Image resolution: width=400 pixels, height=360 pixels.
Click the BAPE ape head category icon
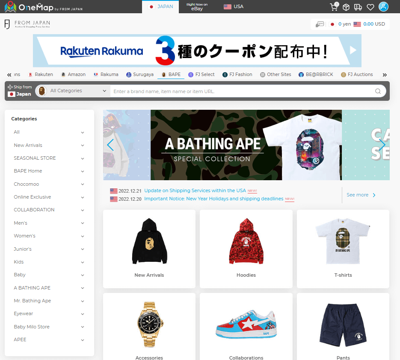coord(42,91)
